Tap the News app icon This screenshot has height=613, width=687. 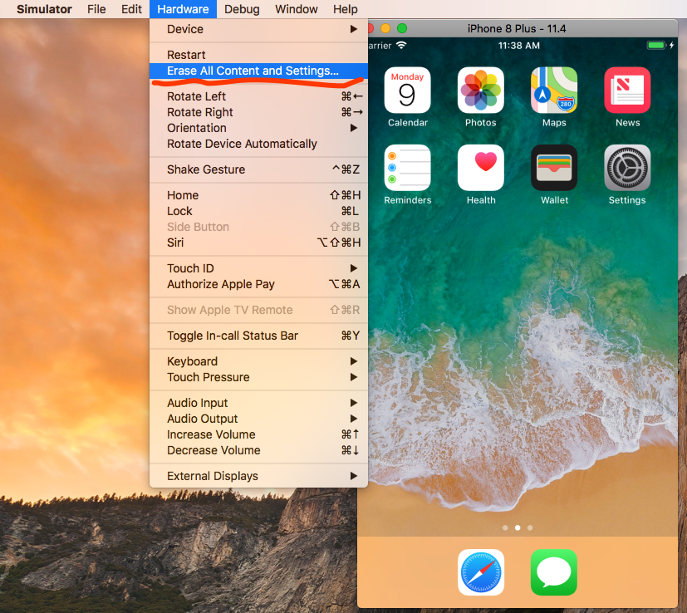coord(627,90)
